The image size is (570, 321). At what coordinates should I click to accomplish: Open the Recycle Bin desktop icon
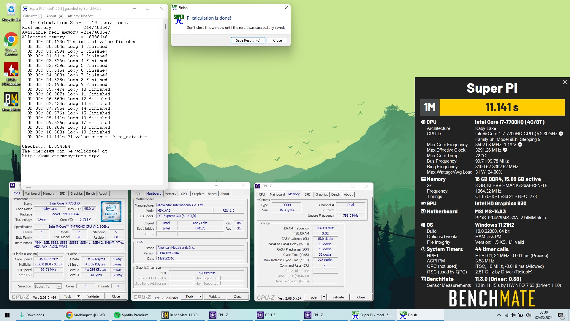[11, 12]
